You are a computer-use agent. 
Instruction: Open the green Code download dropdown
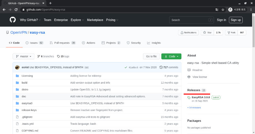[171, 56]
